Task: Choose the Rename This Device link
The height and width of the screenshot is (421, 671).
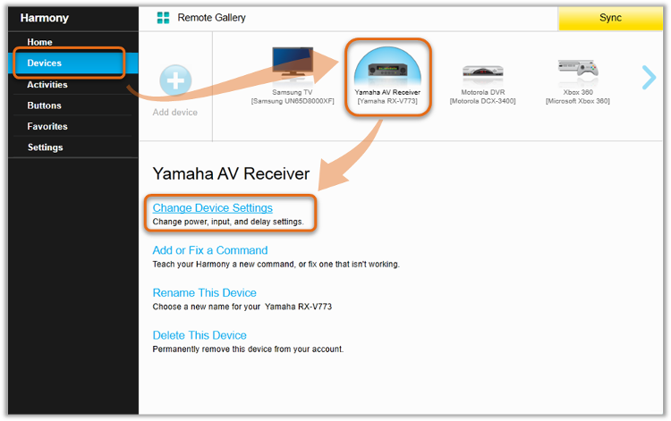Action: (205, 293)
